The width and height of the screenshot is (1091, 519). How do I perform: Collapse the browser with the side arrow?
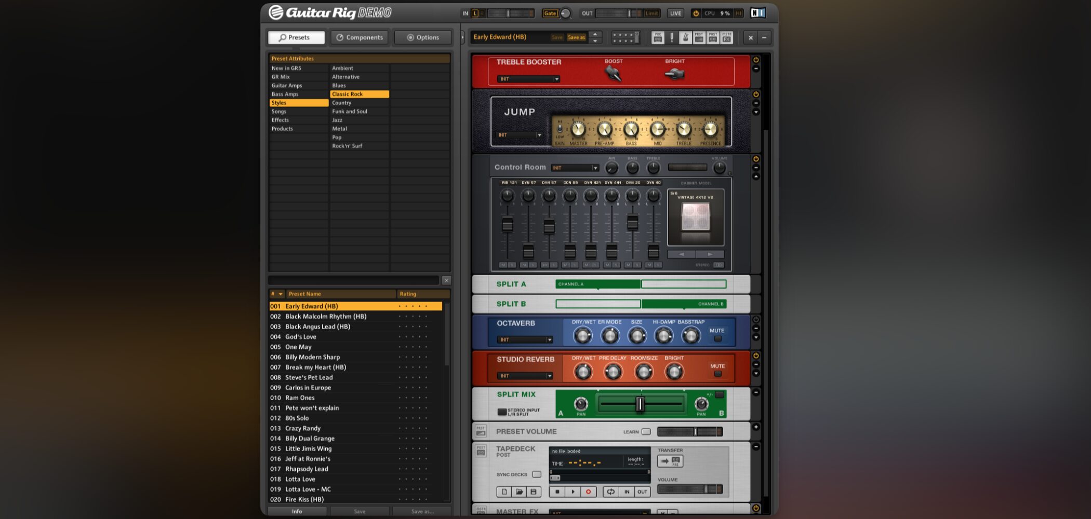coord(462,37)
